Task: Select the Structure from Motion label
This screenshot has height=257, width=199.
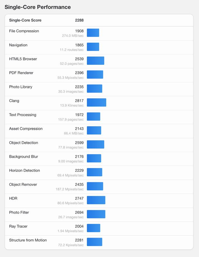Action: (x=28, y=240)
